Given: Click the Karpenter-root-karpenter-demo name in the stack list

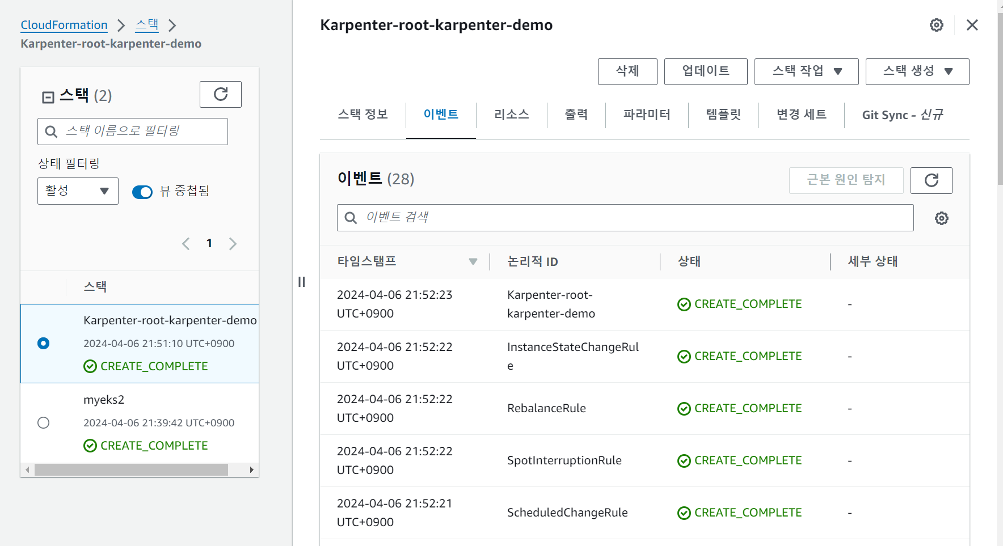Looking at the screenshot, I should (x=170, y=320).
